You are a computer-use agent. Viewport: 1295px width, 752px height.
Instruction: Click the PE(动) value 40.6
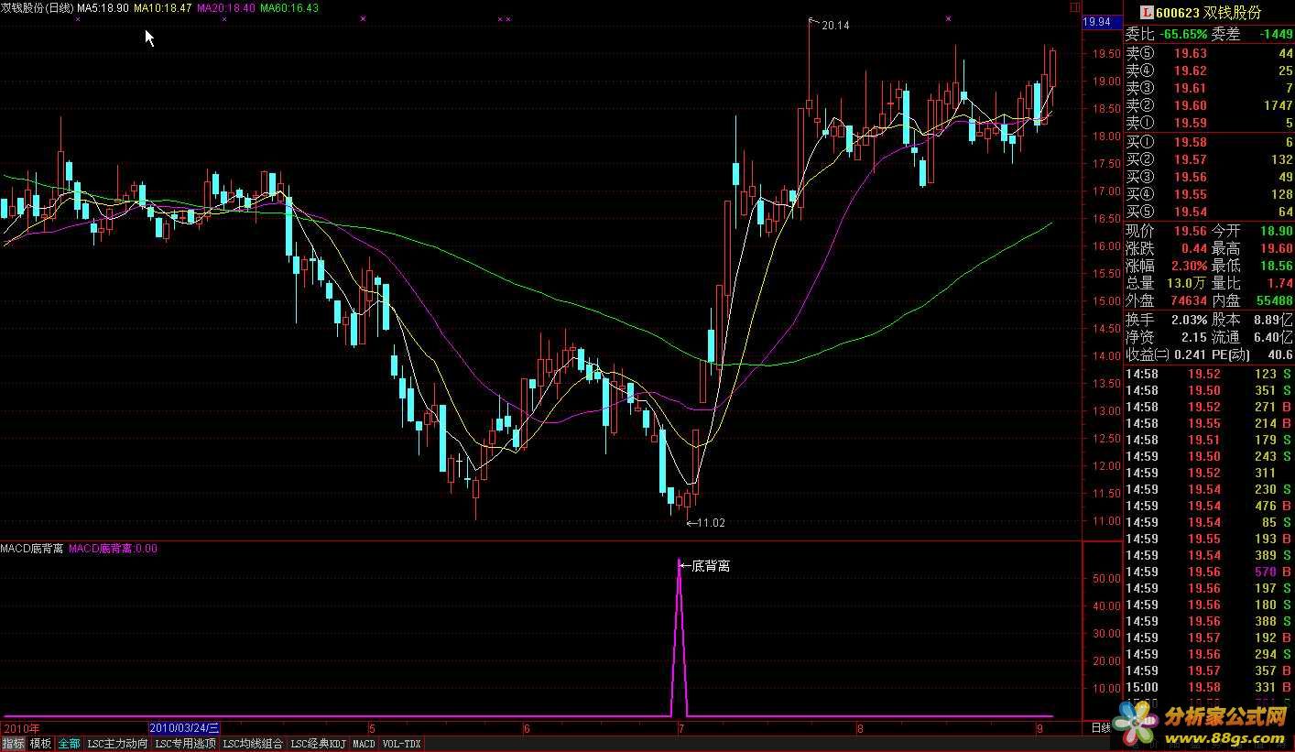click(x=1279, y=354)
